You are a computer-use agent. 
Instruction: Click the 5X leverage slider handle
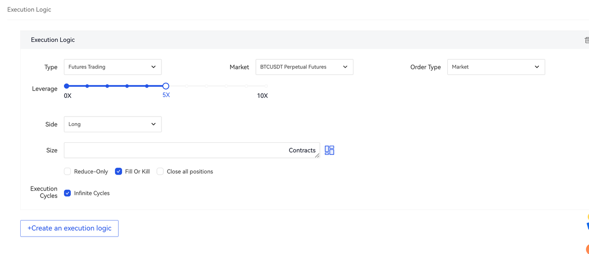pos(166,86)
